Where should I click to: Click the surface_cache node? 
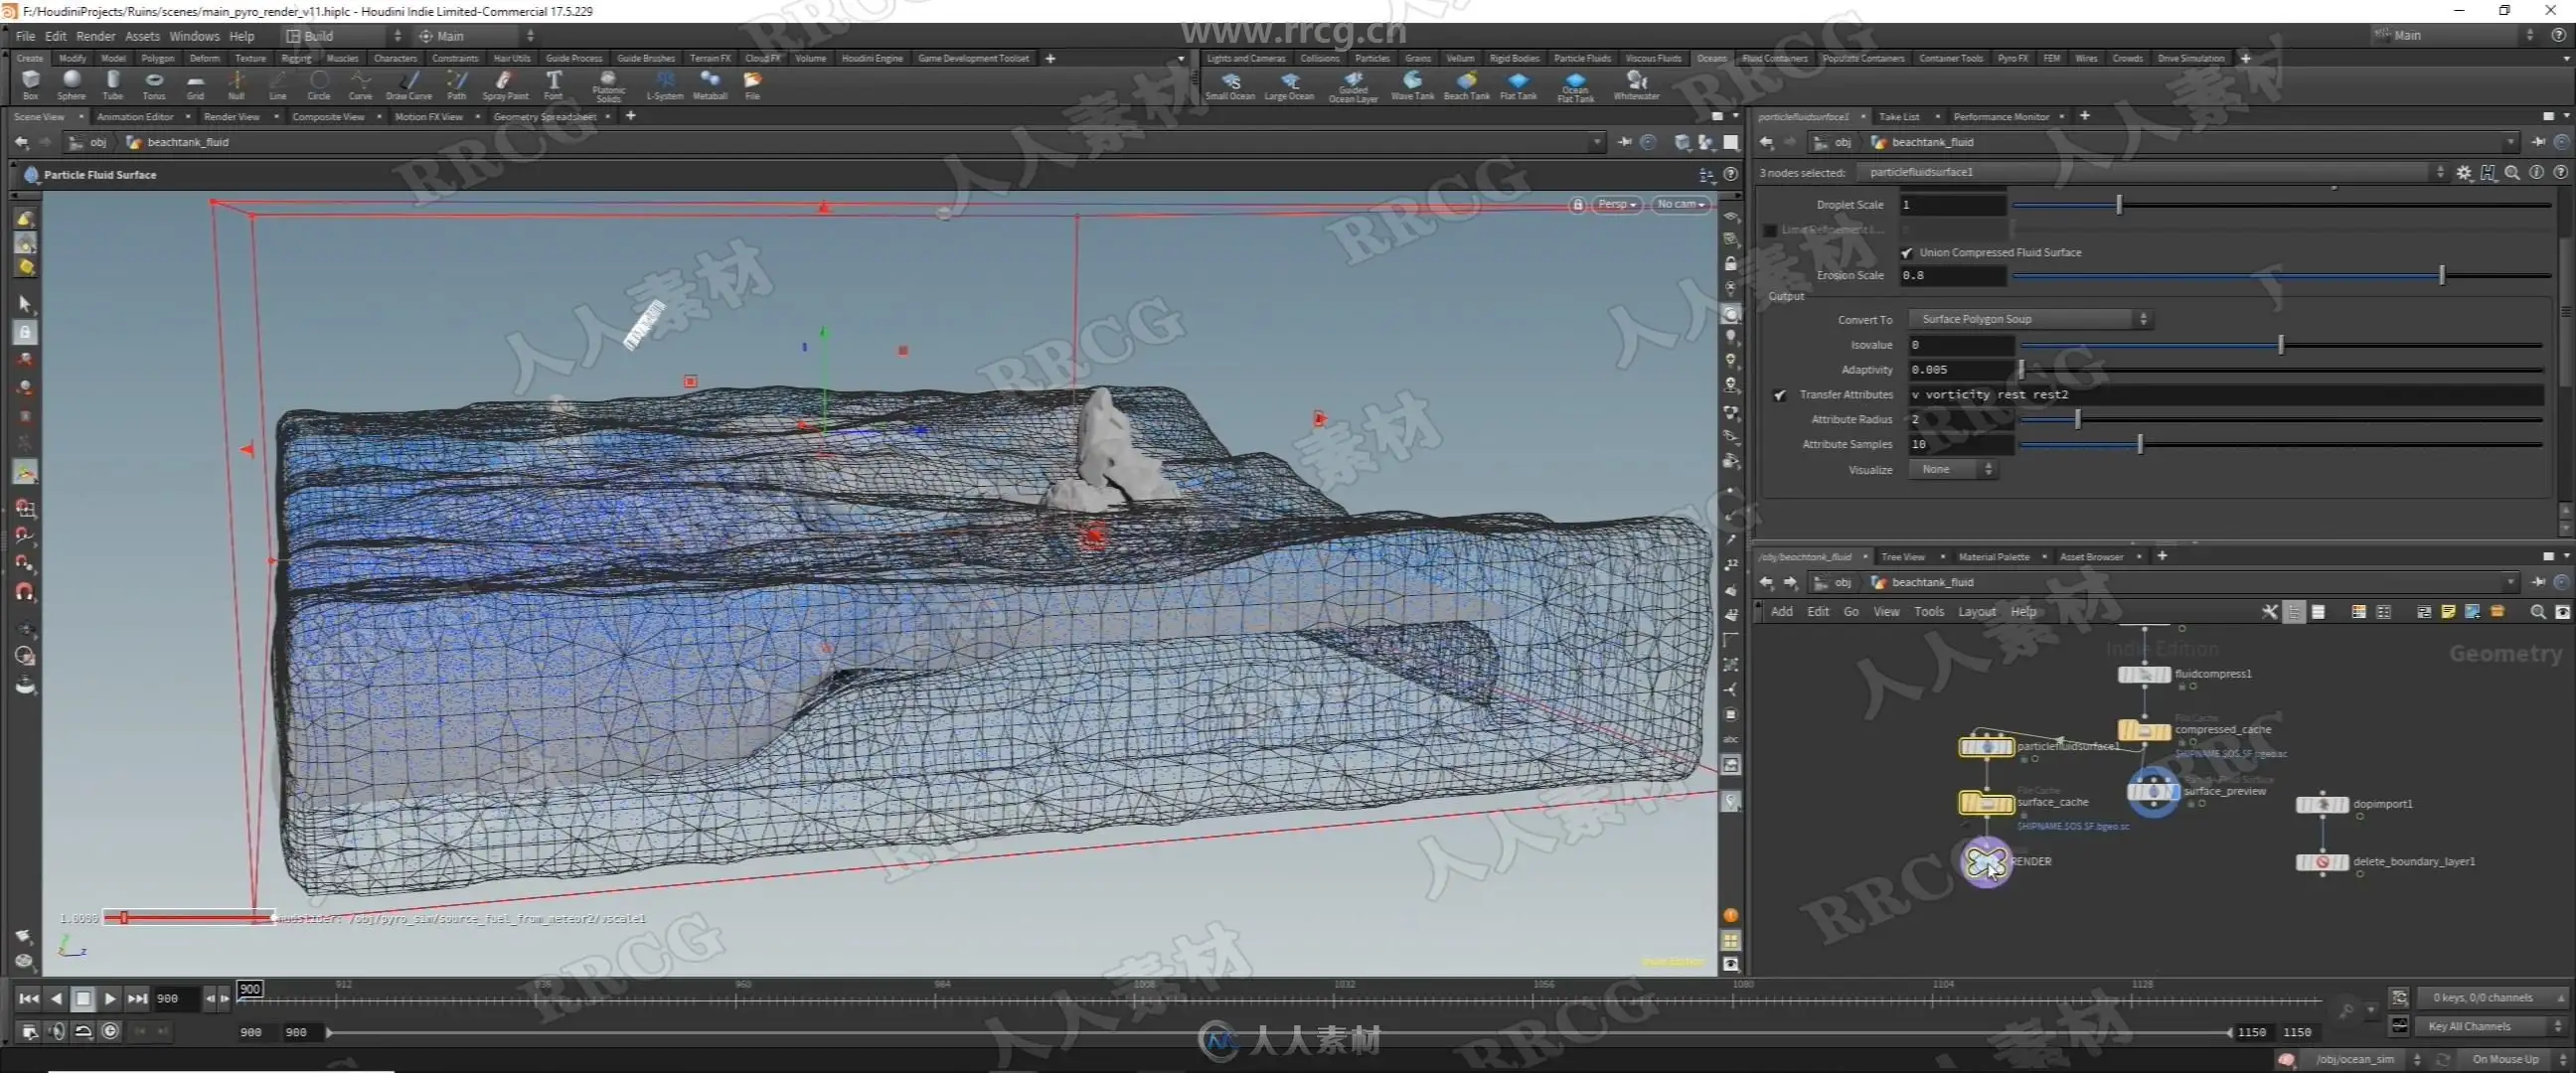1986,803
